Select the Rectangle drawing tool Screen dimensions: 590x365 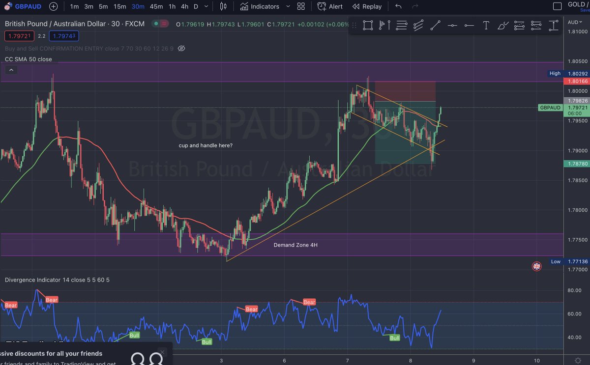[368, 26]
